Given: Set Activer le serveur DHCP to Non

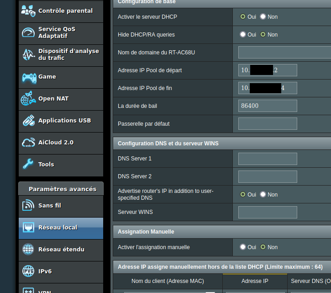Looking at the screenshot, I should [x=263, y=16].
